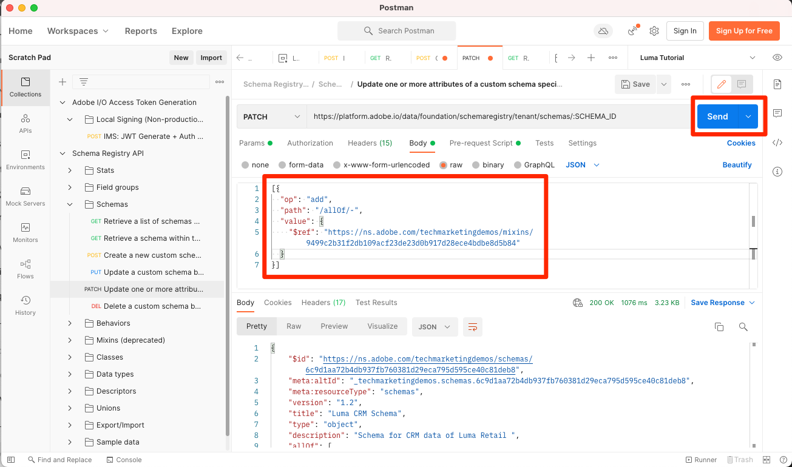Click the Search Postman field
The width and height of the screenshot is (792, 467).
pyautogui.click(x=397, y=31)
